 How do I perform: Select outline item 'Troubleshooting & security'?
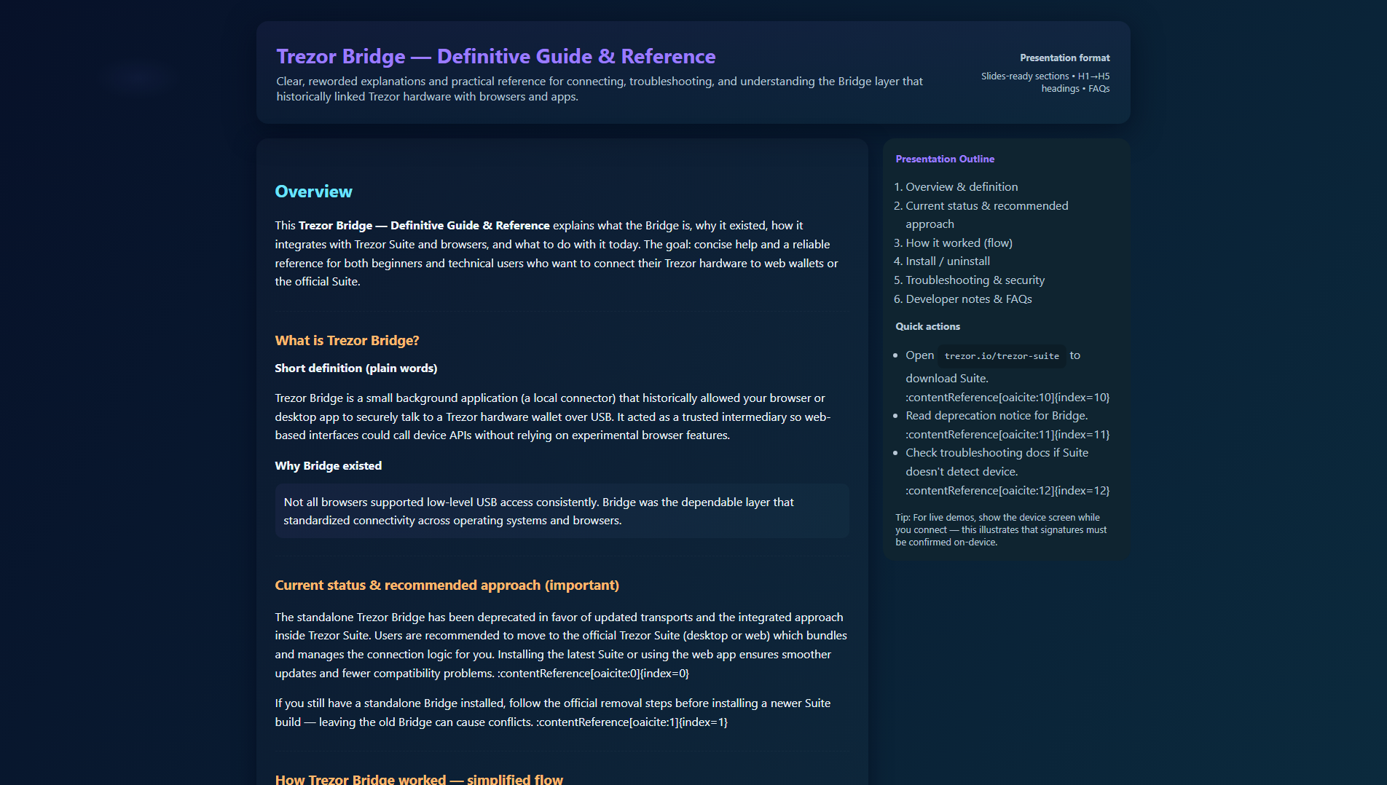tap(975, 280)
